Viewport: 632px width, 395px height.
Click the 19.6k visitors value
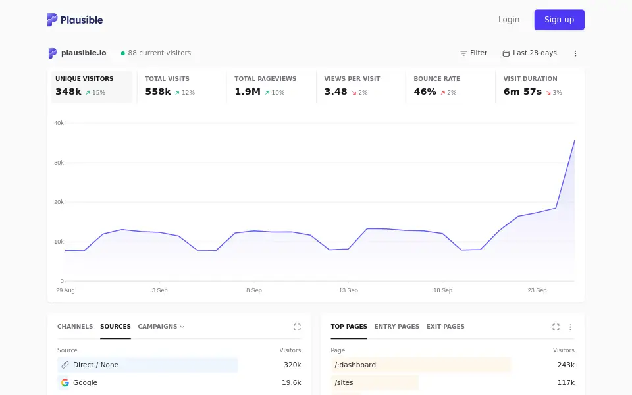[292, 382]
